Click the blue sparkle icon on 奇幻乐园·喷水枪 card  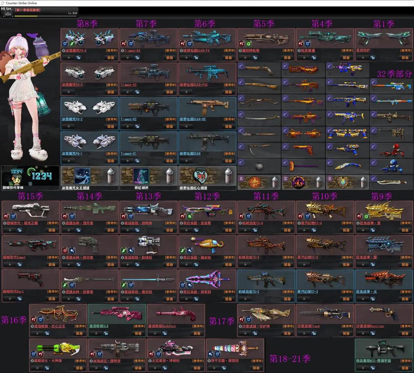tap(190, 250)
